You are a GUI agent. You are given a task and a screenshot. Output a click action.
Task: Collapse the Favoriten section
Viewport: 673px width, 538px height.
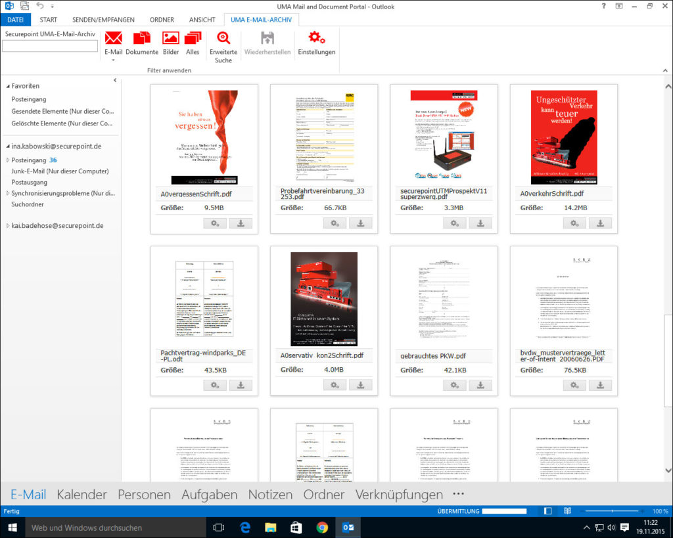tap(7, 86)
